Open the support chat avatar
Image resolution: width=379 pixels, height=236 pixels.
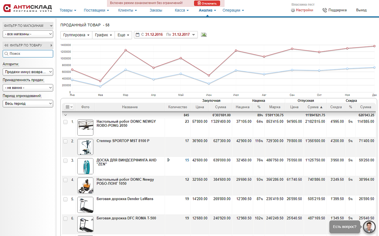(x=369, y=227)
